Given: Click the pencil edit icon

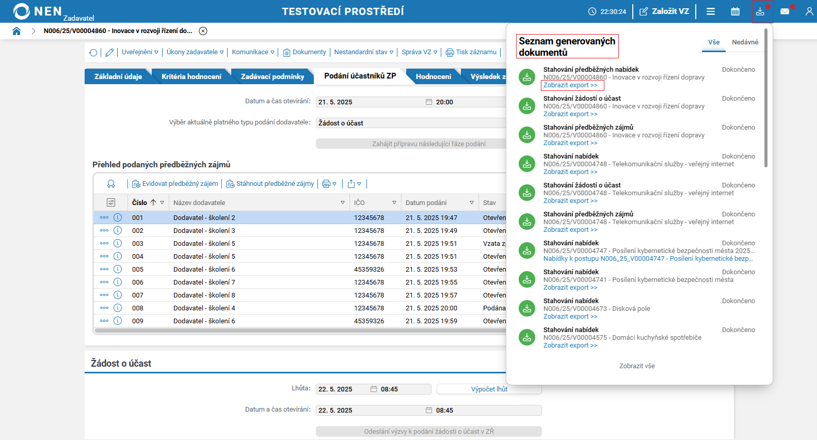Looking at the screenshot, I should pos(109,53).
